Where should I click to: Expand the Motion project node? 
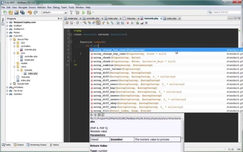click(7, 33)
